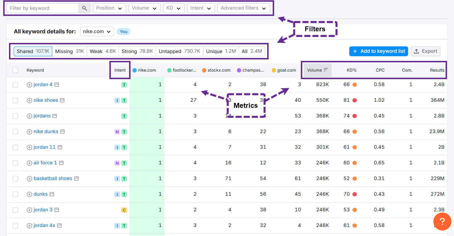Image resolution: width=454 pixels, height=236 pixels.
Task: Open SERP icon next to dunks
Action: [52, 194]
